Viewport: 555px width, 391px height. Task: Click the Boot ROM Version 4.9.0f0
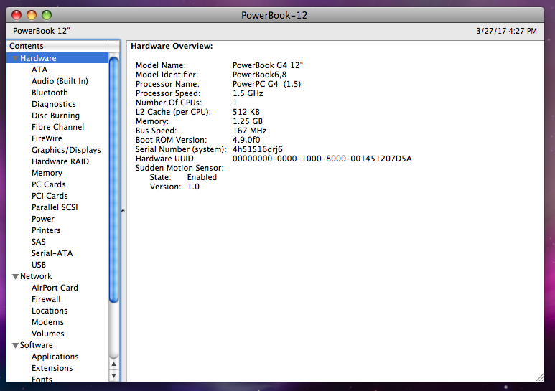(246, 140)
